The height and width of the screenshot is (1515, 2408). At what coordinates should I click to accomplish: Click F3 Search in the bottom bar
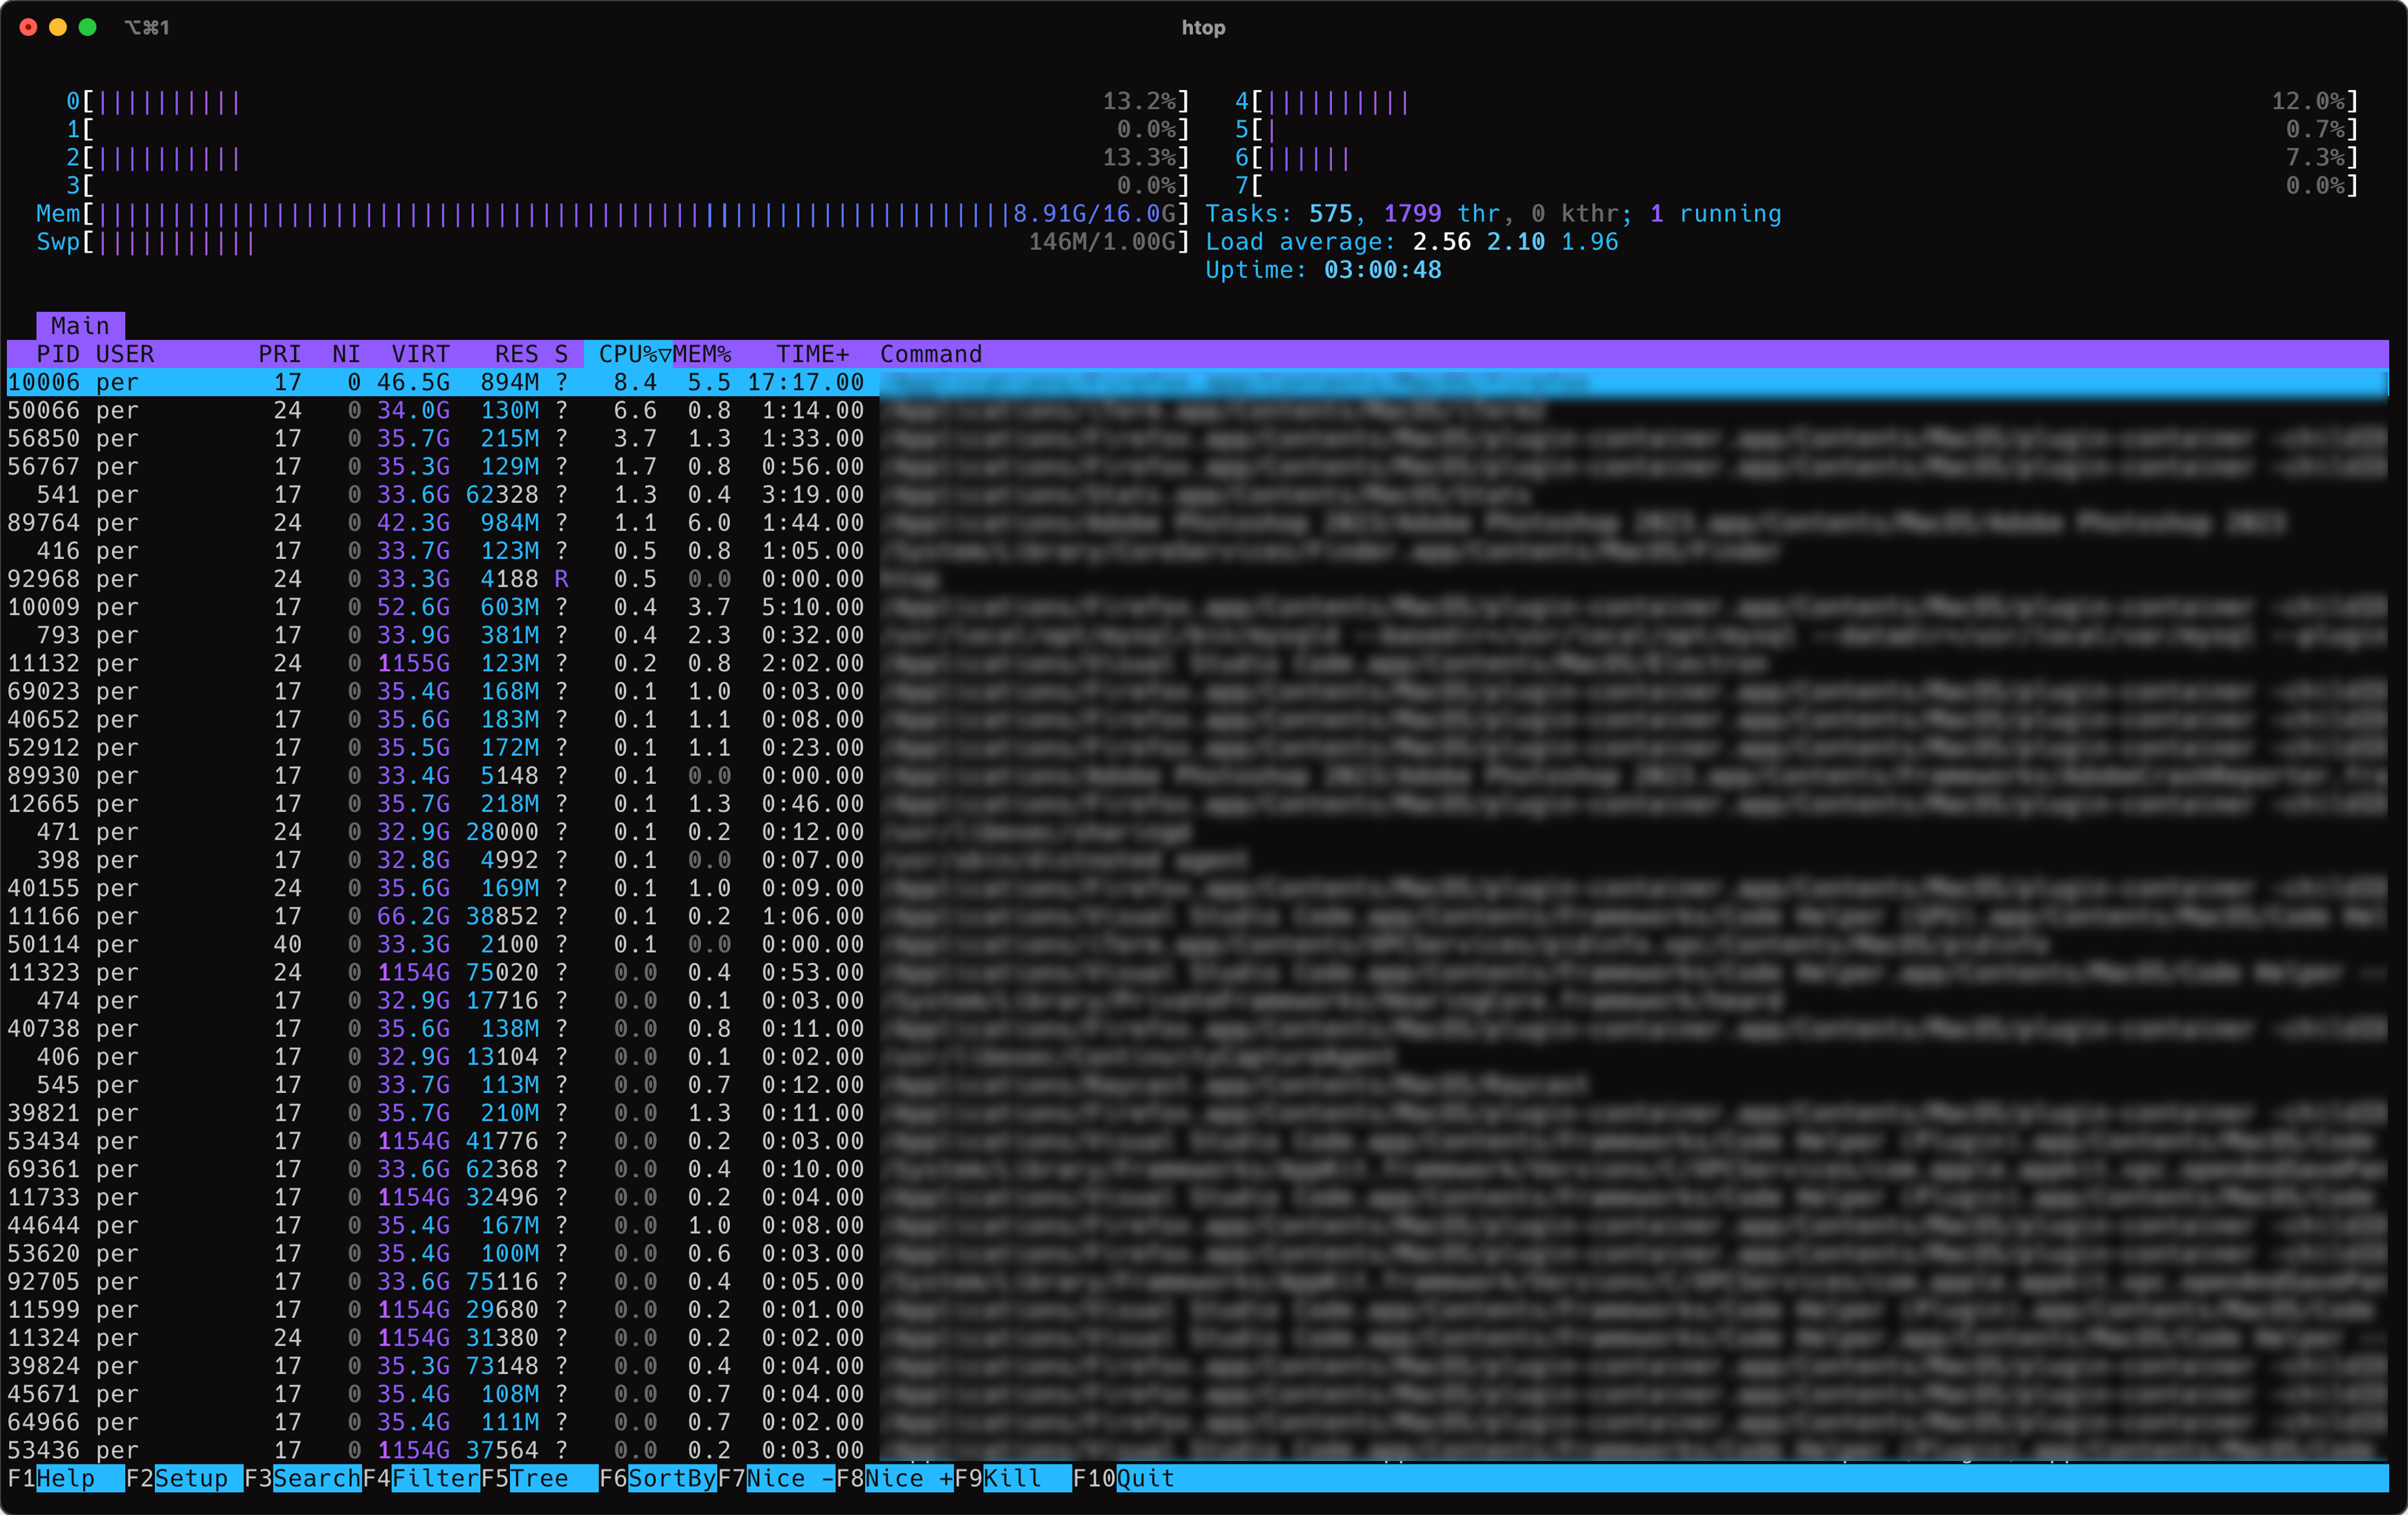point(302,1478)
